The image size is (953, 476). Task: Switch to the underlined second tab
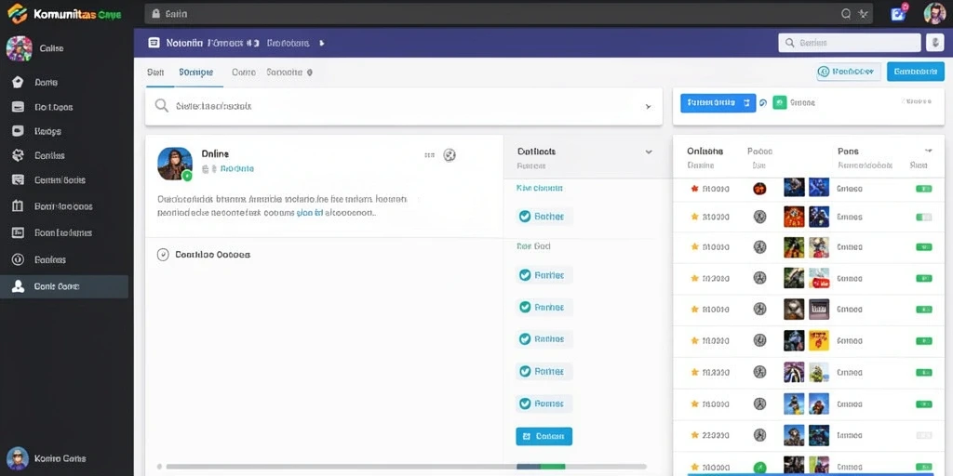pos(195,73)
